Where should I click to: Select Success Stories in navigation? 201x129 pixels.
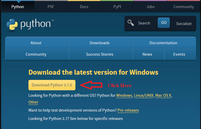coord(99,54)
